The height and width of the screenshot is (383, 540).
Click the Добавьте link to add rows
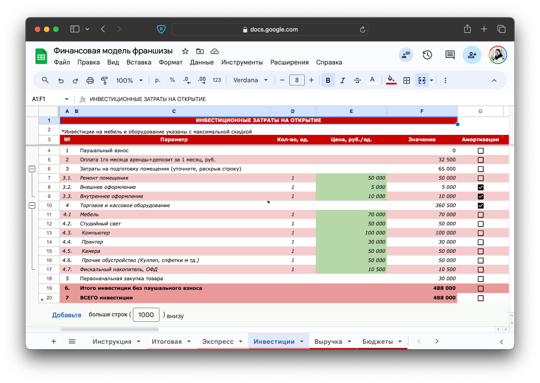point(66,315)
